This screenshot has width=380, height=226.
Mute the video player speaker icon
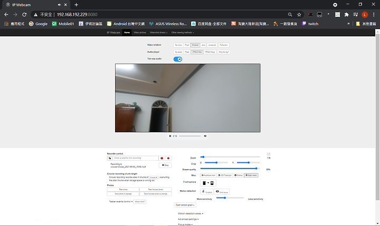click(x=205, y=136)
